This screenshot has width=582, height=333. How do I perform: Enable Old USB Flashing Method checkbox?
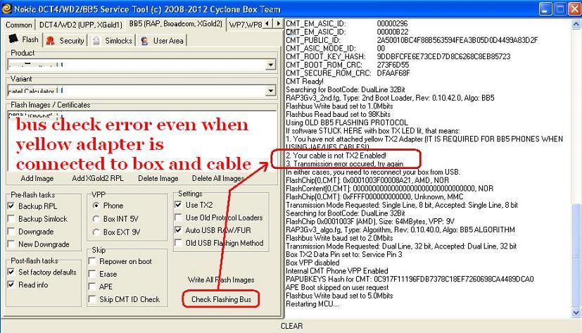[179, 243]
